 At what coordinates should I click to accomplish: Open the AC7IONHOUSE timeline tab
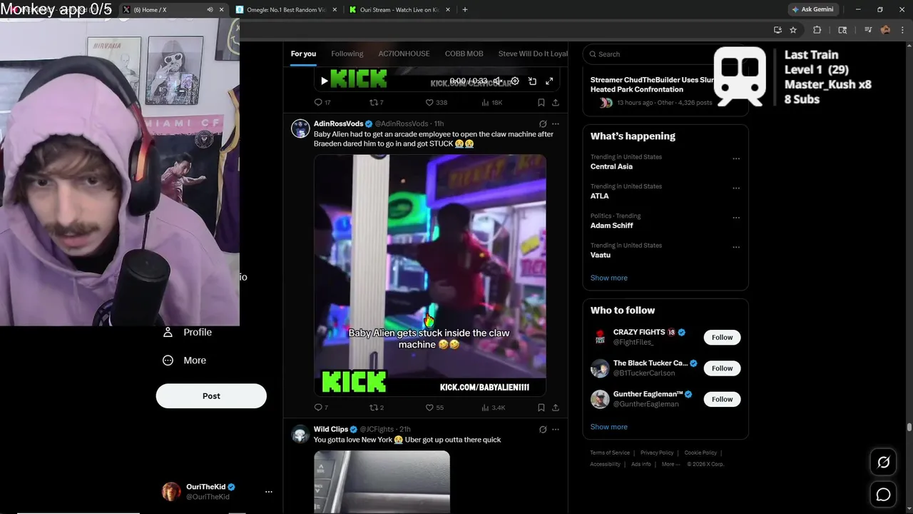(x=404, y=54)
